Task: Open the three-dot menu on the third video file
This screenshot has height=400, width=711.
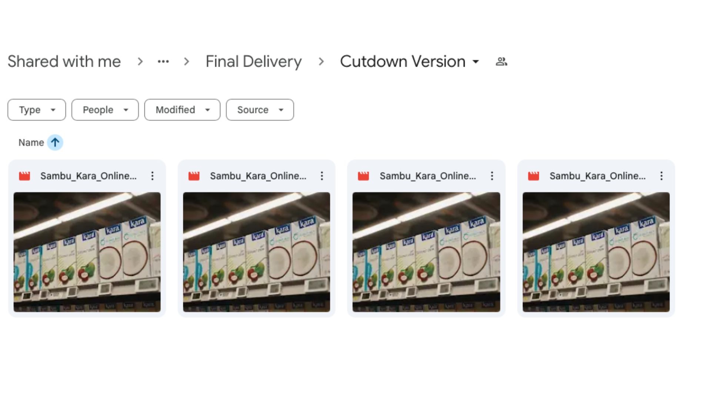Action: click(492, 176)
